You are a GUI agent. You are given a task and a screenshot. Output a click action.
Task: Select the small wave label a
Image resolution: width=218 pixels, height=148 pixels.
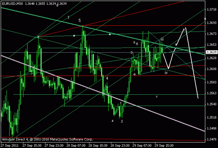[x=112, y=121]
